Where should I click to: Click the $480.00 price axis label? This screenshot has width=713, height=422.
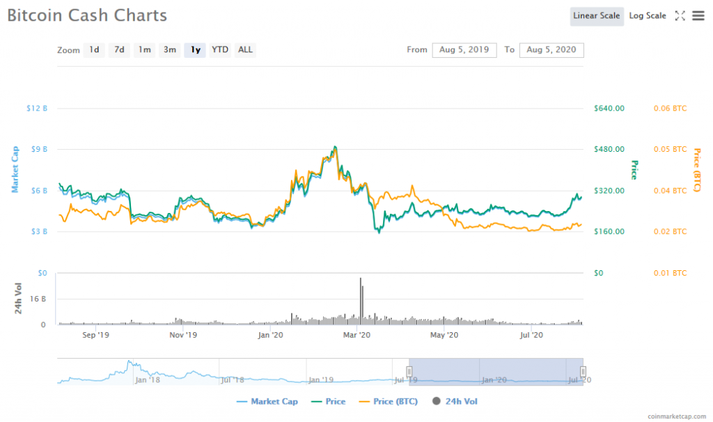(x=609, y=149)
